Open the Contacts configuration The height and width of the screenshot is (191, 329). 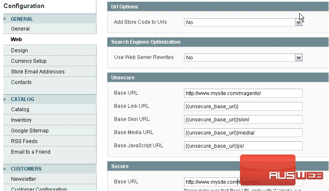(21, 82)
